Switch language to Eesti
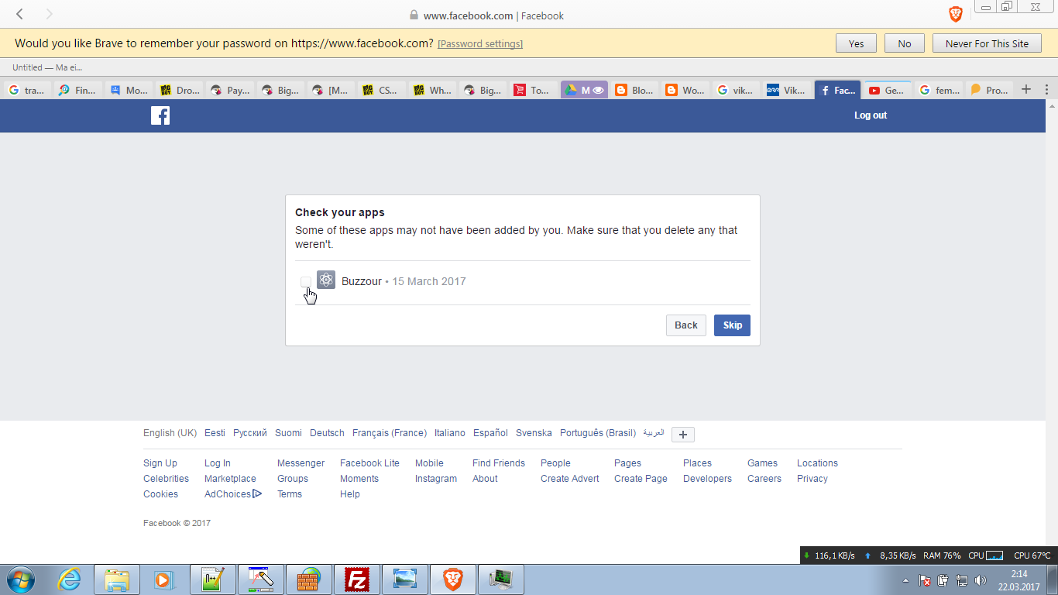The width and height of the screenshot is (1058, 595). tap(215, 433)
